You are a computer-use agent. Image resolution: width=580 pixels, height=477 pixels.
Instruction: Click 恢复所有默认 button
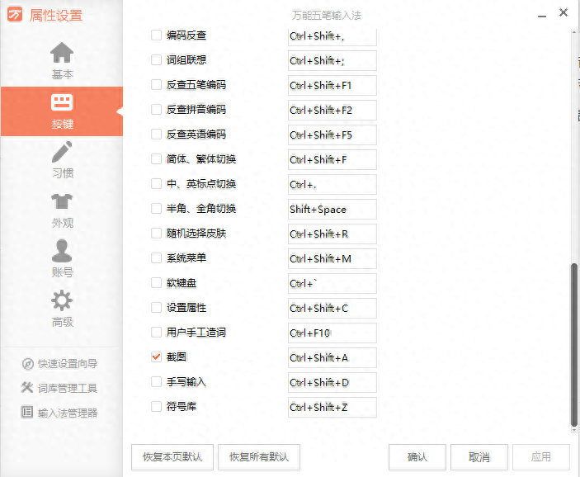(x=259, y=457)
